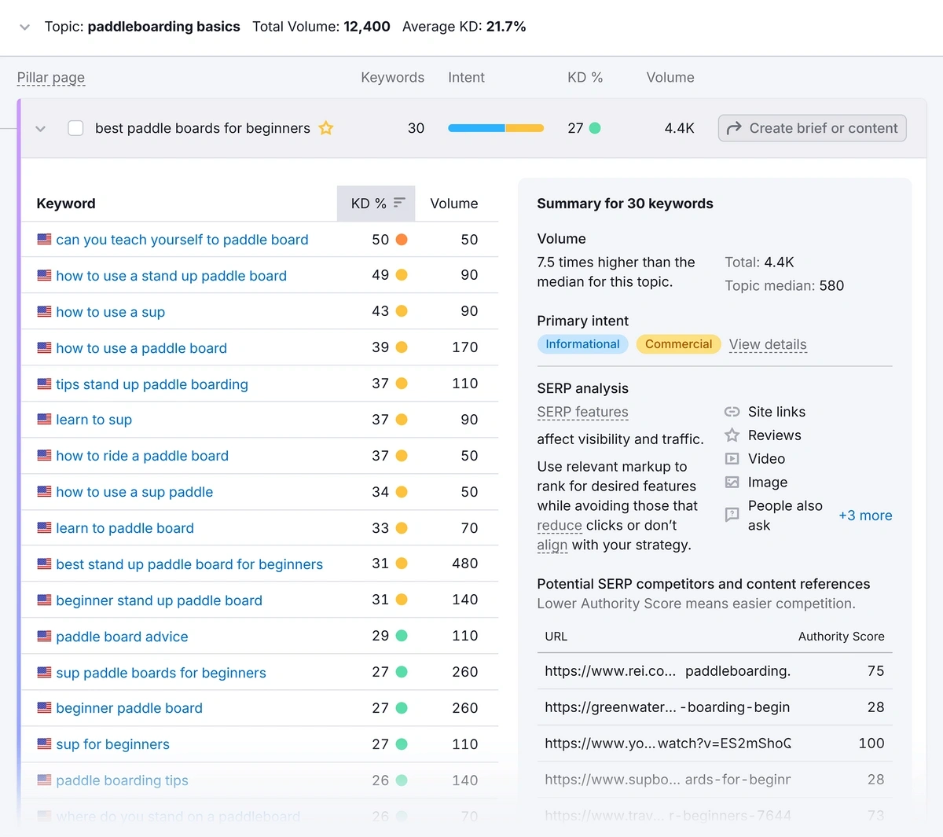Collapse the paddleboarding basics topic chevron

(25, 28)
